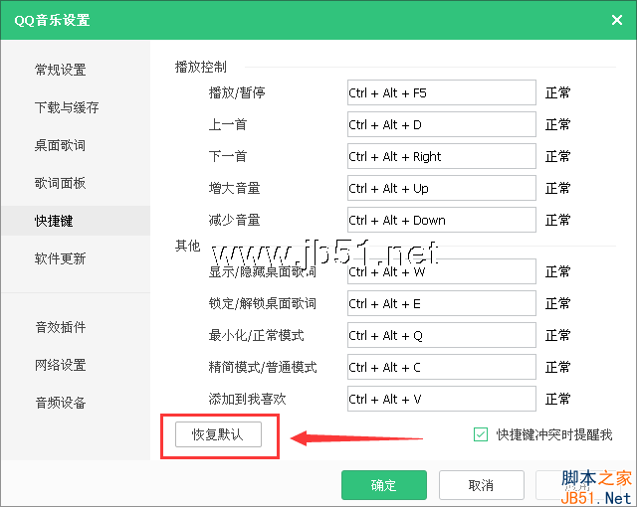Focus the 添加到我喜欢 hotkey field

point(442,399)
